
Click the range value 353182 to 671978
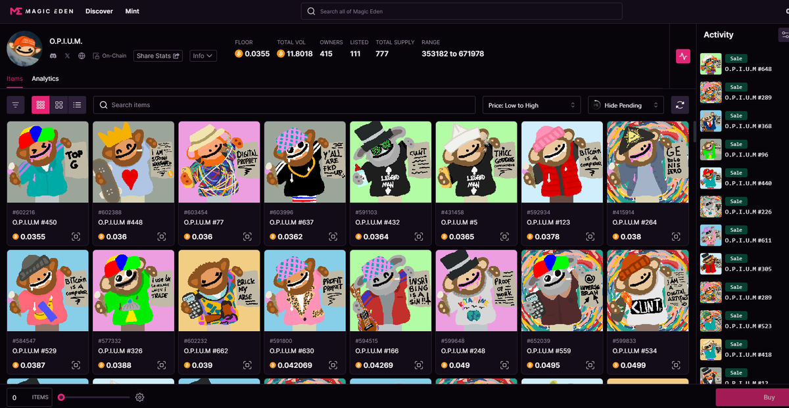coord(453,54)
